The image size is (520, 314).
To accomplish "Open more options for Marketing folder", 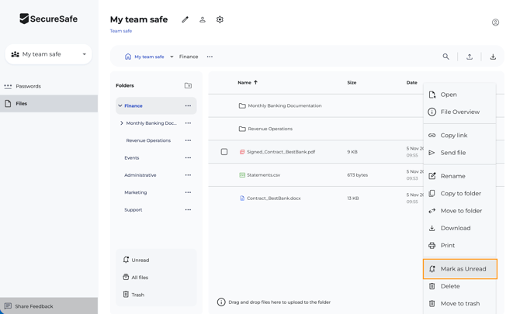I will pyautogui.click(x=188, y=192).
